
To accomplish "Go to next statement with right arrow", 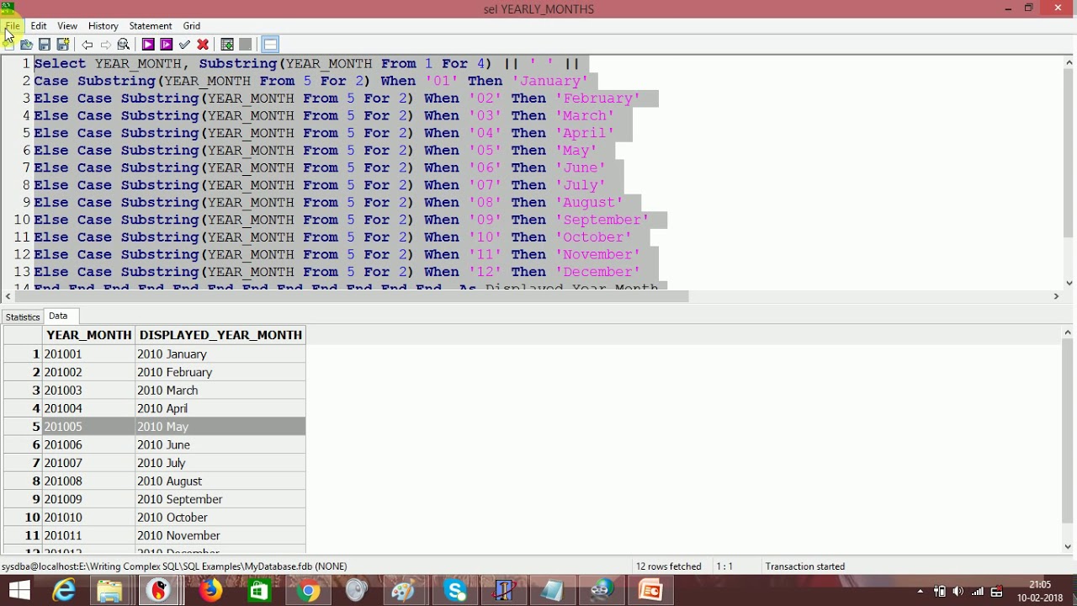I will (105, 45).
